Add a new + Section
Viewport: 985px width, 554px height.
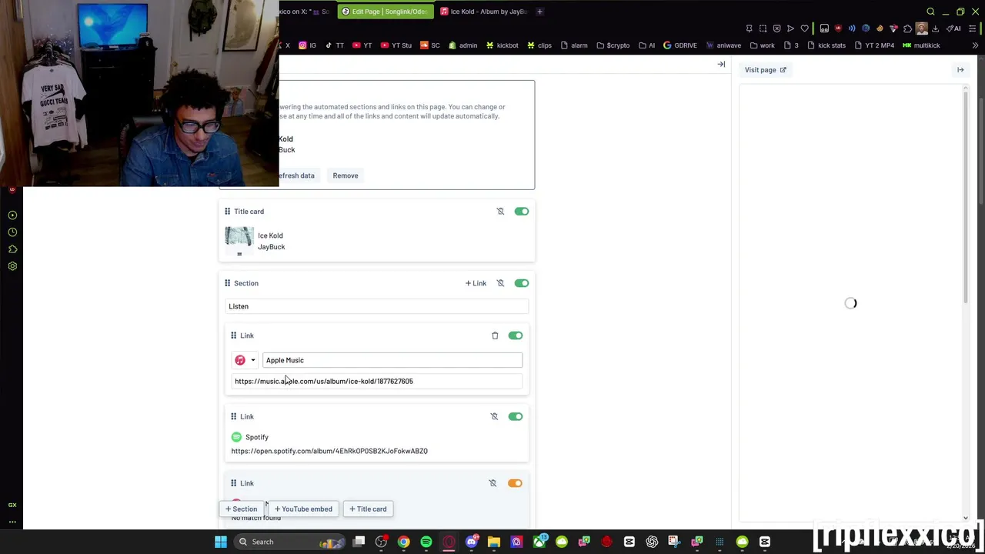241,509
